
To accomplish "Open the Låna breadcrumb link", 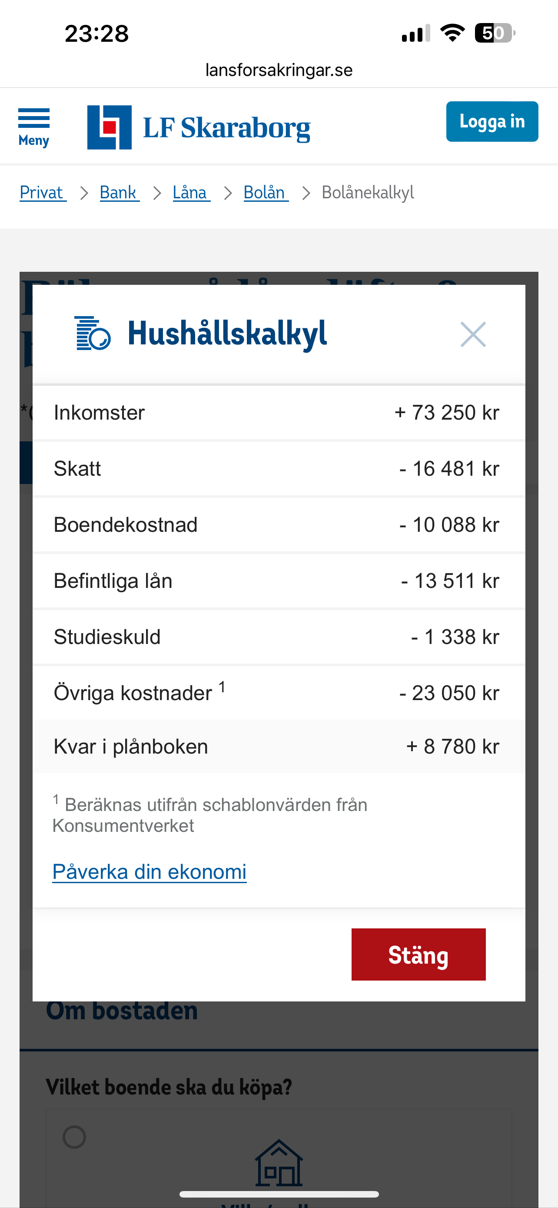I will tap(191, 193).
